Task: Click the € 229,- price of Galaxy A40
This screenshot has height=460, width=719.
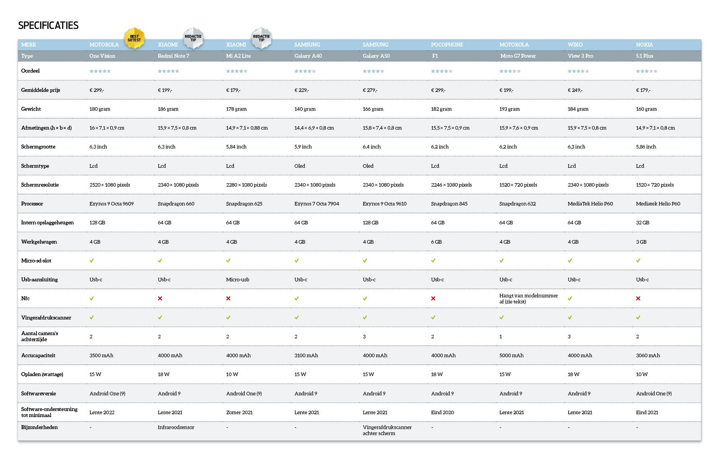Action: click(x=301, y=90)
